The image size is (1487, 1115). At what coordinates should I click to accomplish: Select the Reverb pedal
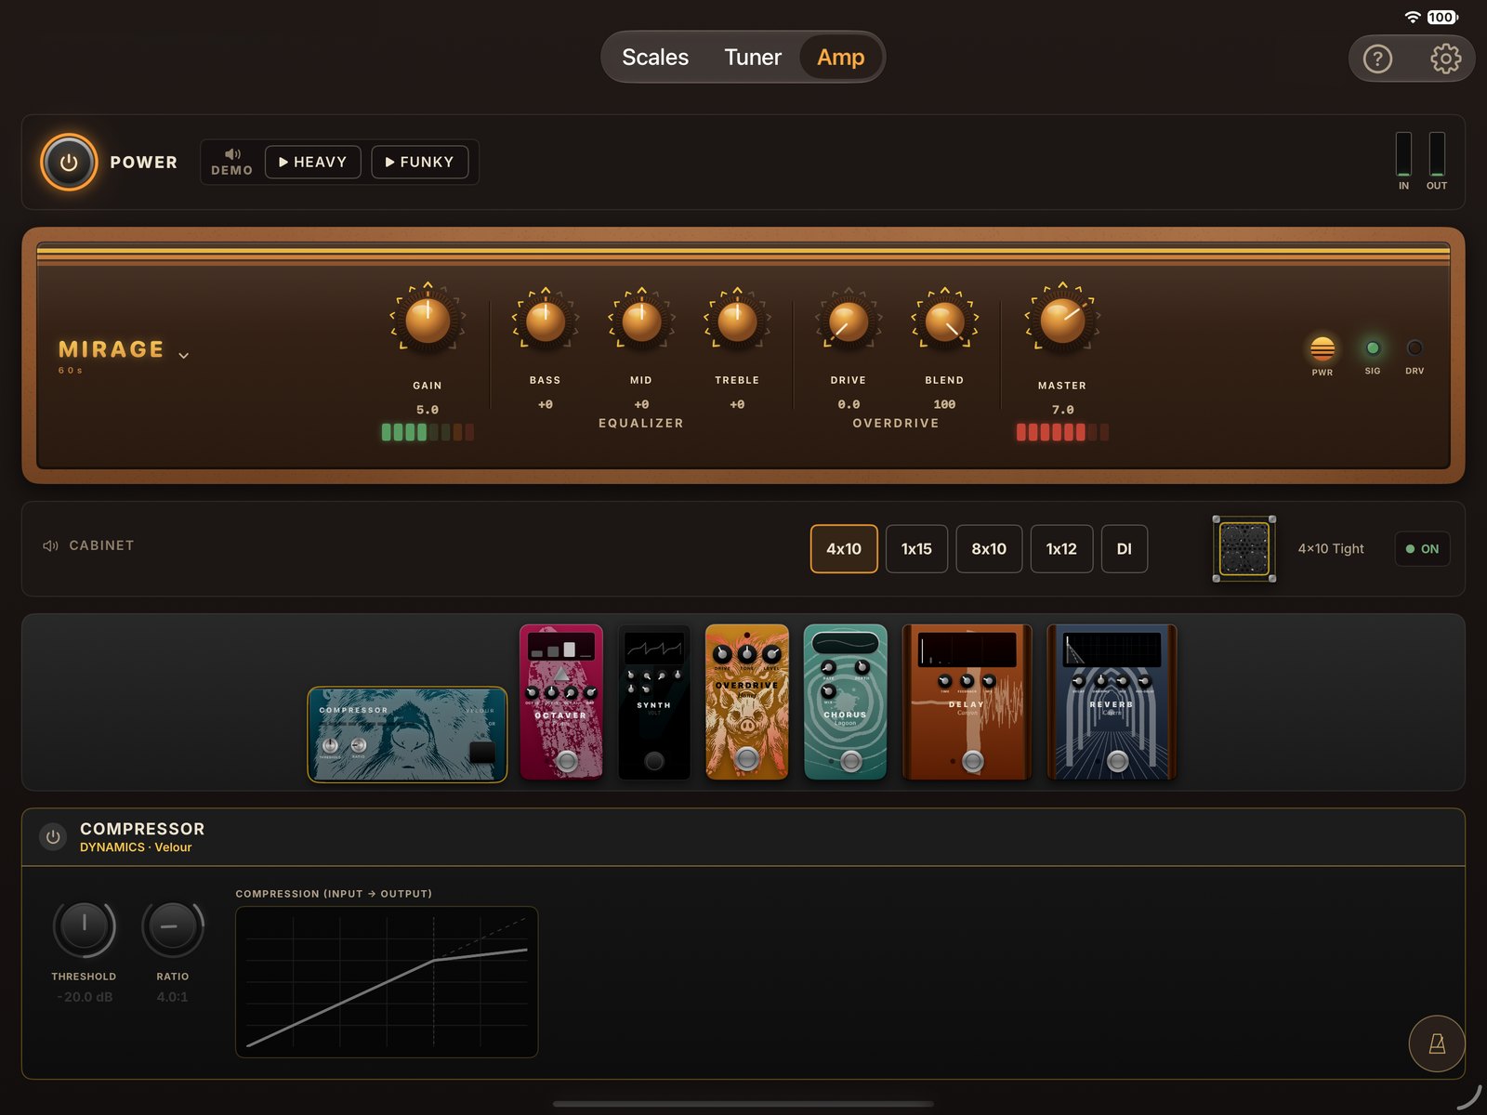coord(1112,702)
